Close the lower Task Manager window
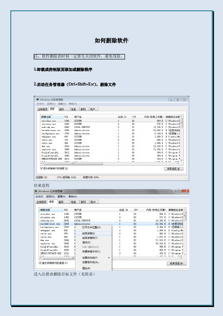The height and width of the screenshot is (316, 223). tap(186, 191)
